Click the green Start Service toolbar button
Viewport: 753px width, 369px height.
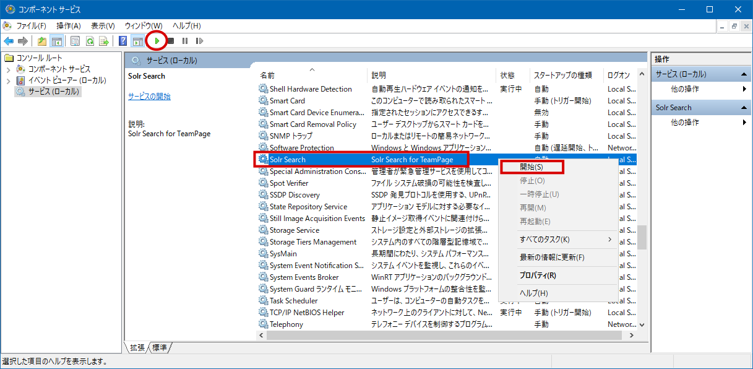pyautogui.click(x=157, y=41)
